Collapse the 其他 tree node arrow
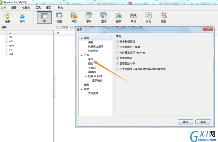The width and height of the screenshot is (218, 142). click(82, 89)
